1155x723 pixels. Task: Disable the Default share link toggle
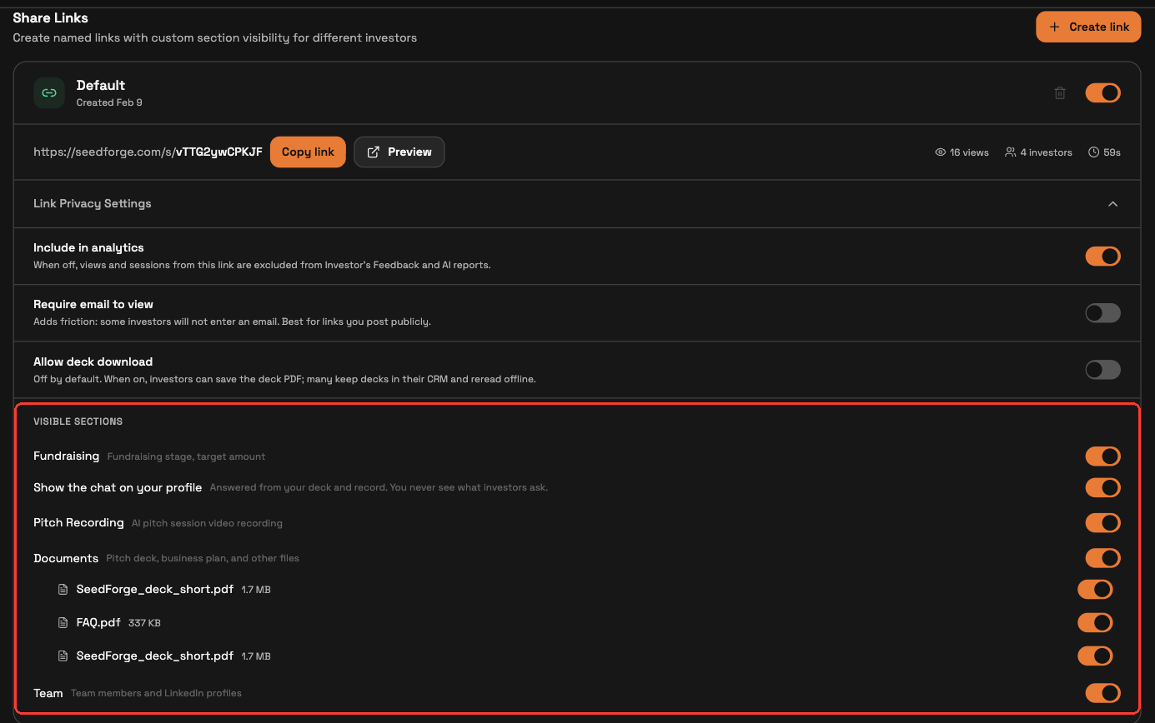coord(1102,93)
